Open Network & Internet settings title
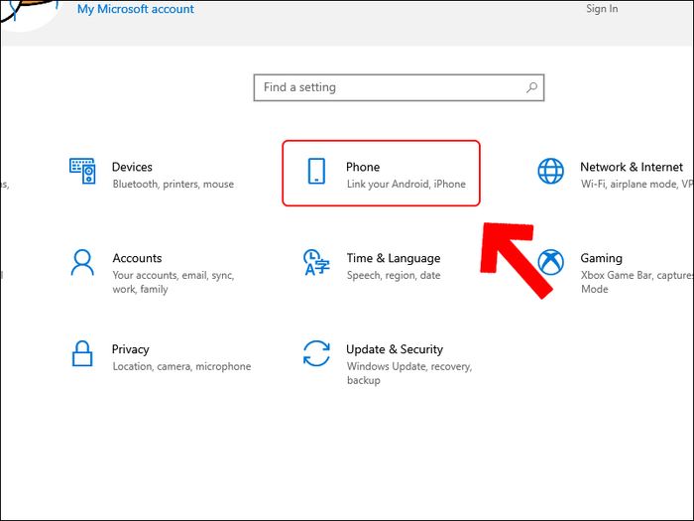 [632, 167]
